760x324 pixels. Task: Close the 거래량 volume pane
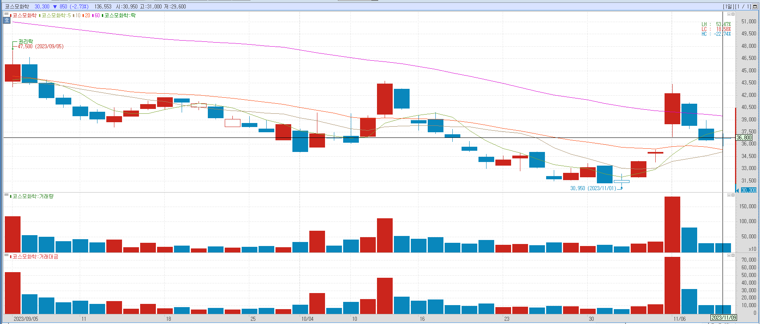[733, 195]
